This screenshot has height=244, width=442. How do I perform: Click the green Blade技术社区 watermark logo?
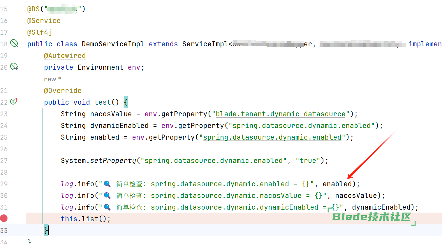coord(371,217)
